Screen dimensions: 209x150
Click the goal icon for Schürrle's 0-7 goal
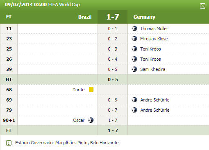click(134, 110)
